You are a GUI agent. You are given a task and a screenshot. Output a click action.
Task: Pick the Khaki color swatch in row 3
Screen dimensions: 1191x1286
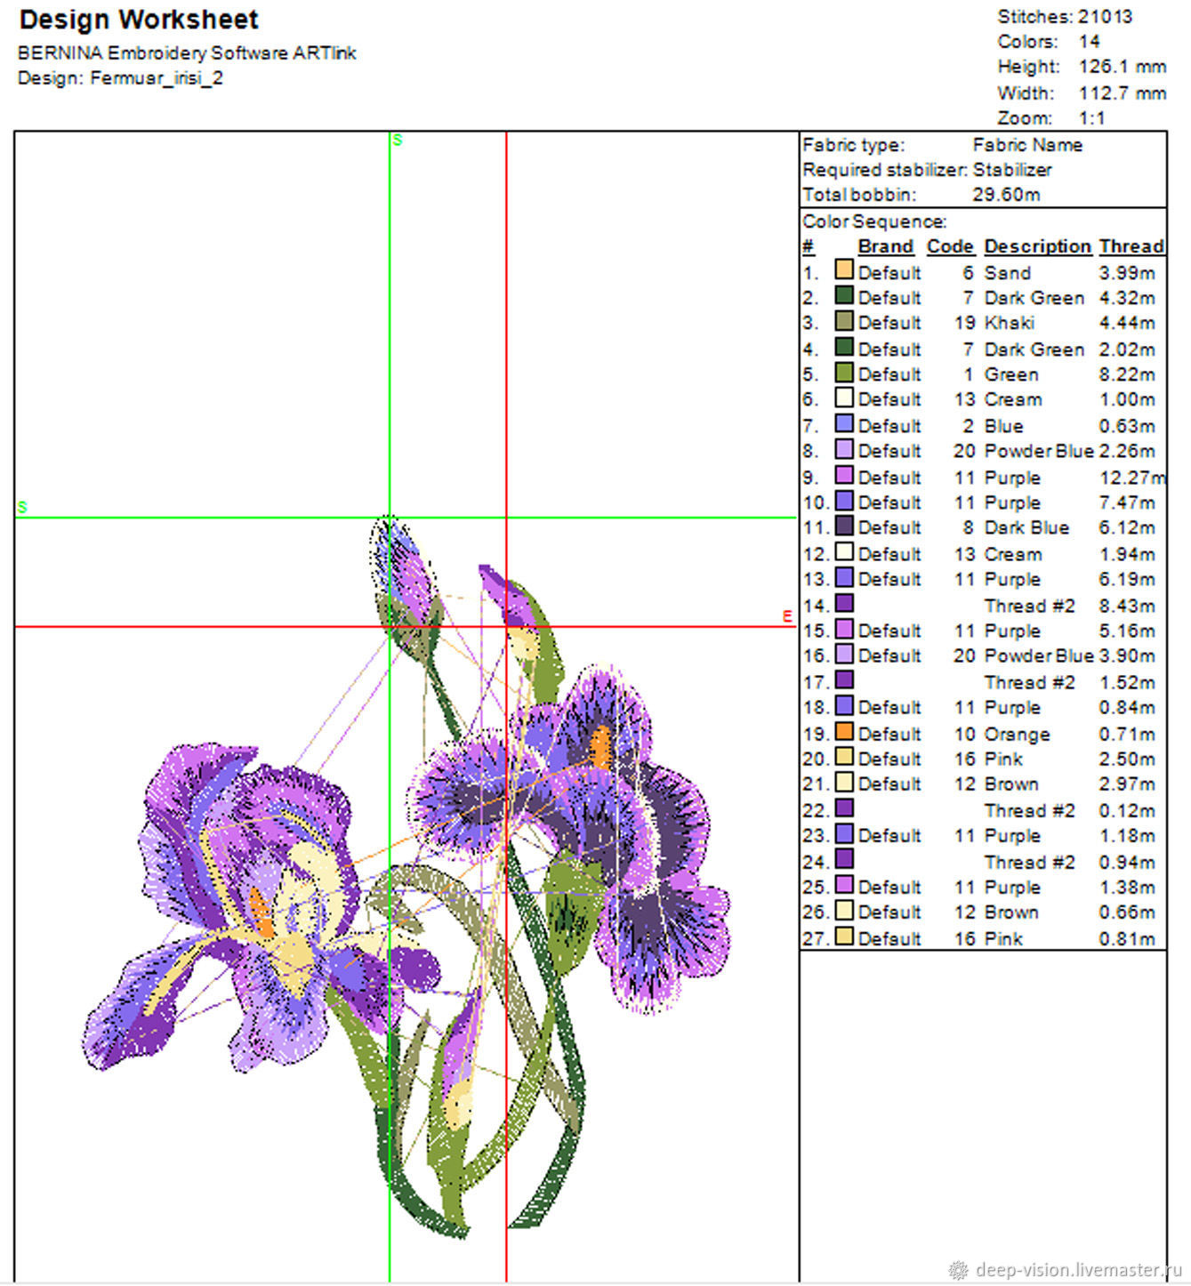(x=843, y=321)
